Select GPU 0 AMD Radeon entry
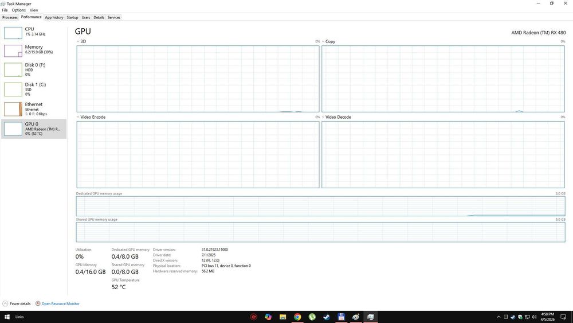 pyautogui.click(x=34, y=129)
